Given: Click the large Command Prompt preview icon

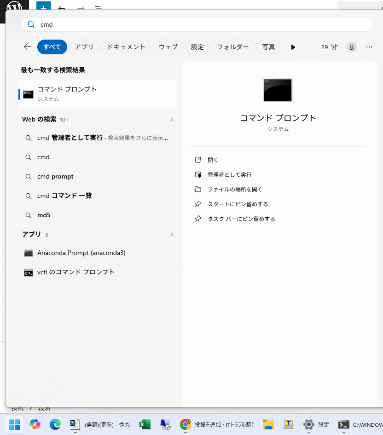Looking at the screenshot, I should 278,90.
